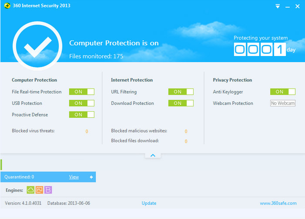Click the arrow on Quarantined bar
This screenshot has width=305, height=219.
tap(91, 177)
